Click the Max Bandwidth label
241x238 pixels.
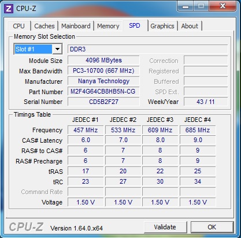[40, 71]
